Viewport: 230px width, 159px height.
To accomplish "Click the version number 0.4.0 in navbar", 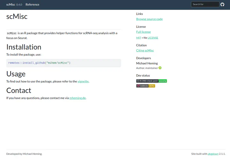I will [19, 5].
